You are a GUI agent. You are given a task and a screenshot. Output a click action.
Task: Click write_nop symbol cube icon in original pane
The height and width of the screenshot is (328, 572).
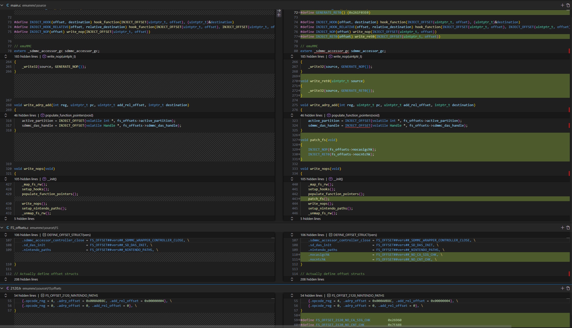coord(44,56)
